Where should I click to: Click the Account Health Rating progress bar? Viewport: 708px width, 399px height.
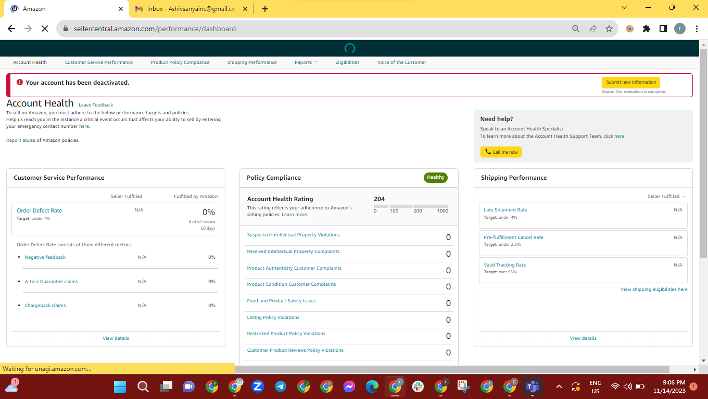(411, 206)
